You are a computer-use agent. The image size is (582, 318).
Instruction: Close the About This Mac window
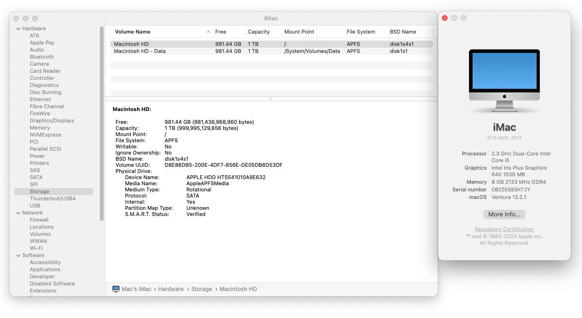444,18
